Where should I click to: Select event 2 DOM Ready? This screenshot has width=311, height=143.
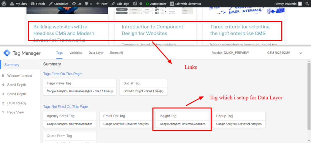tap(20, 103)
